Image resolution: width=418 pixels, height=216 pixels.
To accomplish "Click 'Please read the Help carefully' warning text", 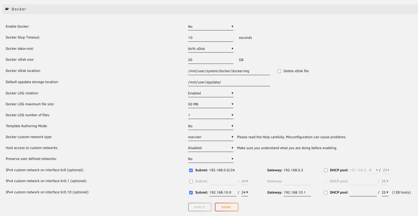I will (292, 137).
